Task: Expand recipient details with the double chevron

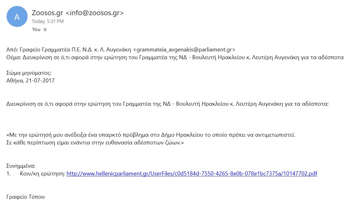Action: (x=45, y=30)
